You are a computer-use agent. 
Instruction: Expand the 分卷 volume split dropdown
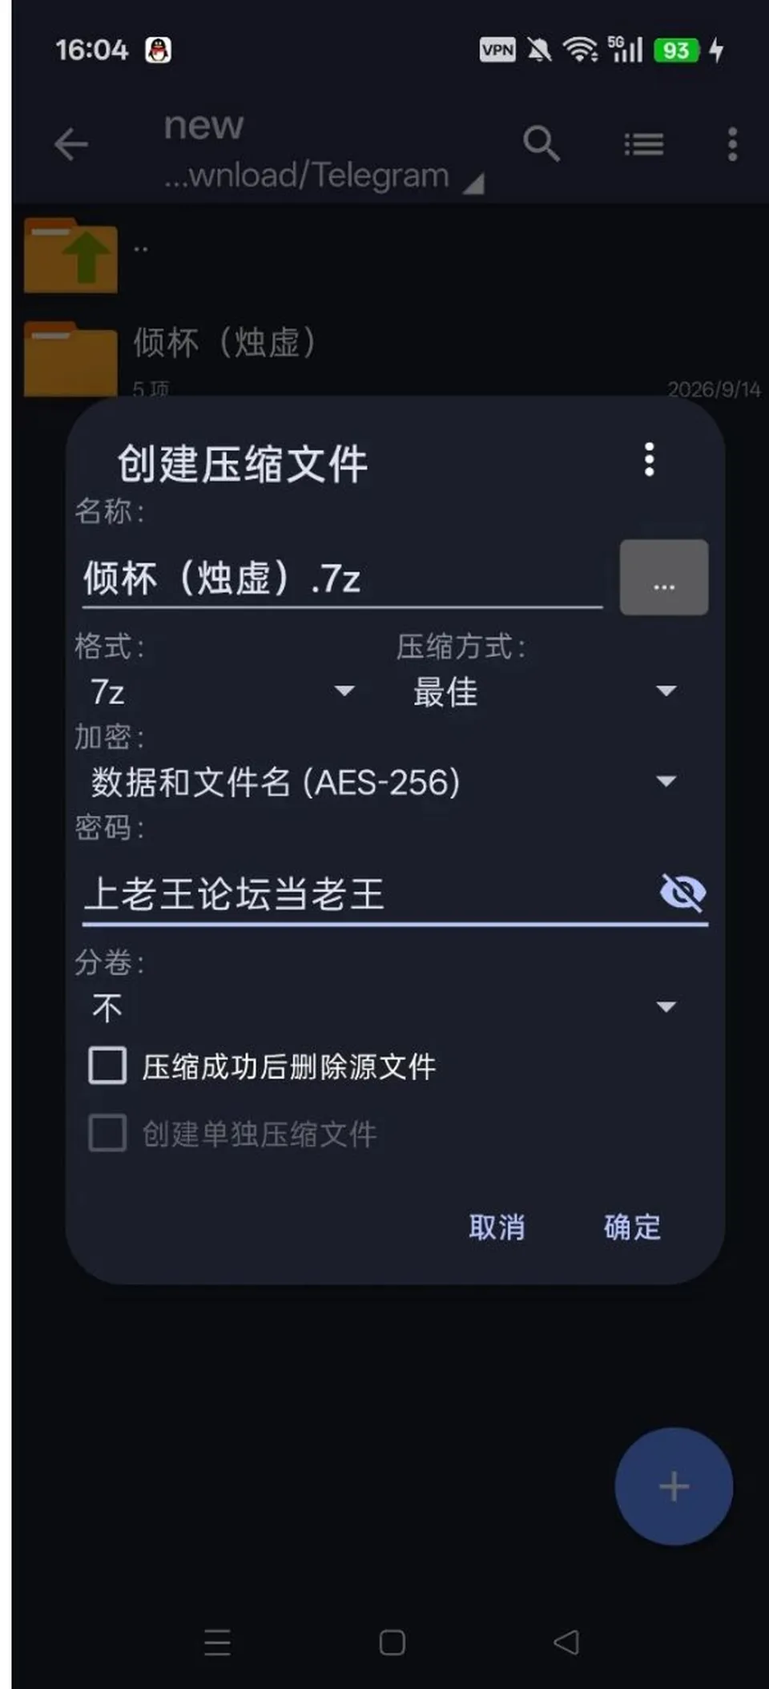[x=384, y=1007]
